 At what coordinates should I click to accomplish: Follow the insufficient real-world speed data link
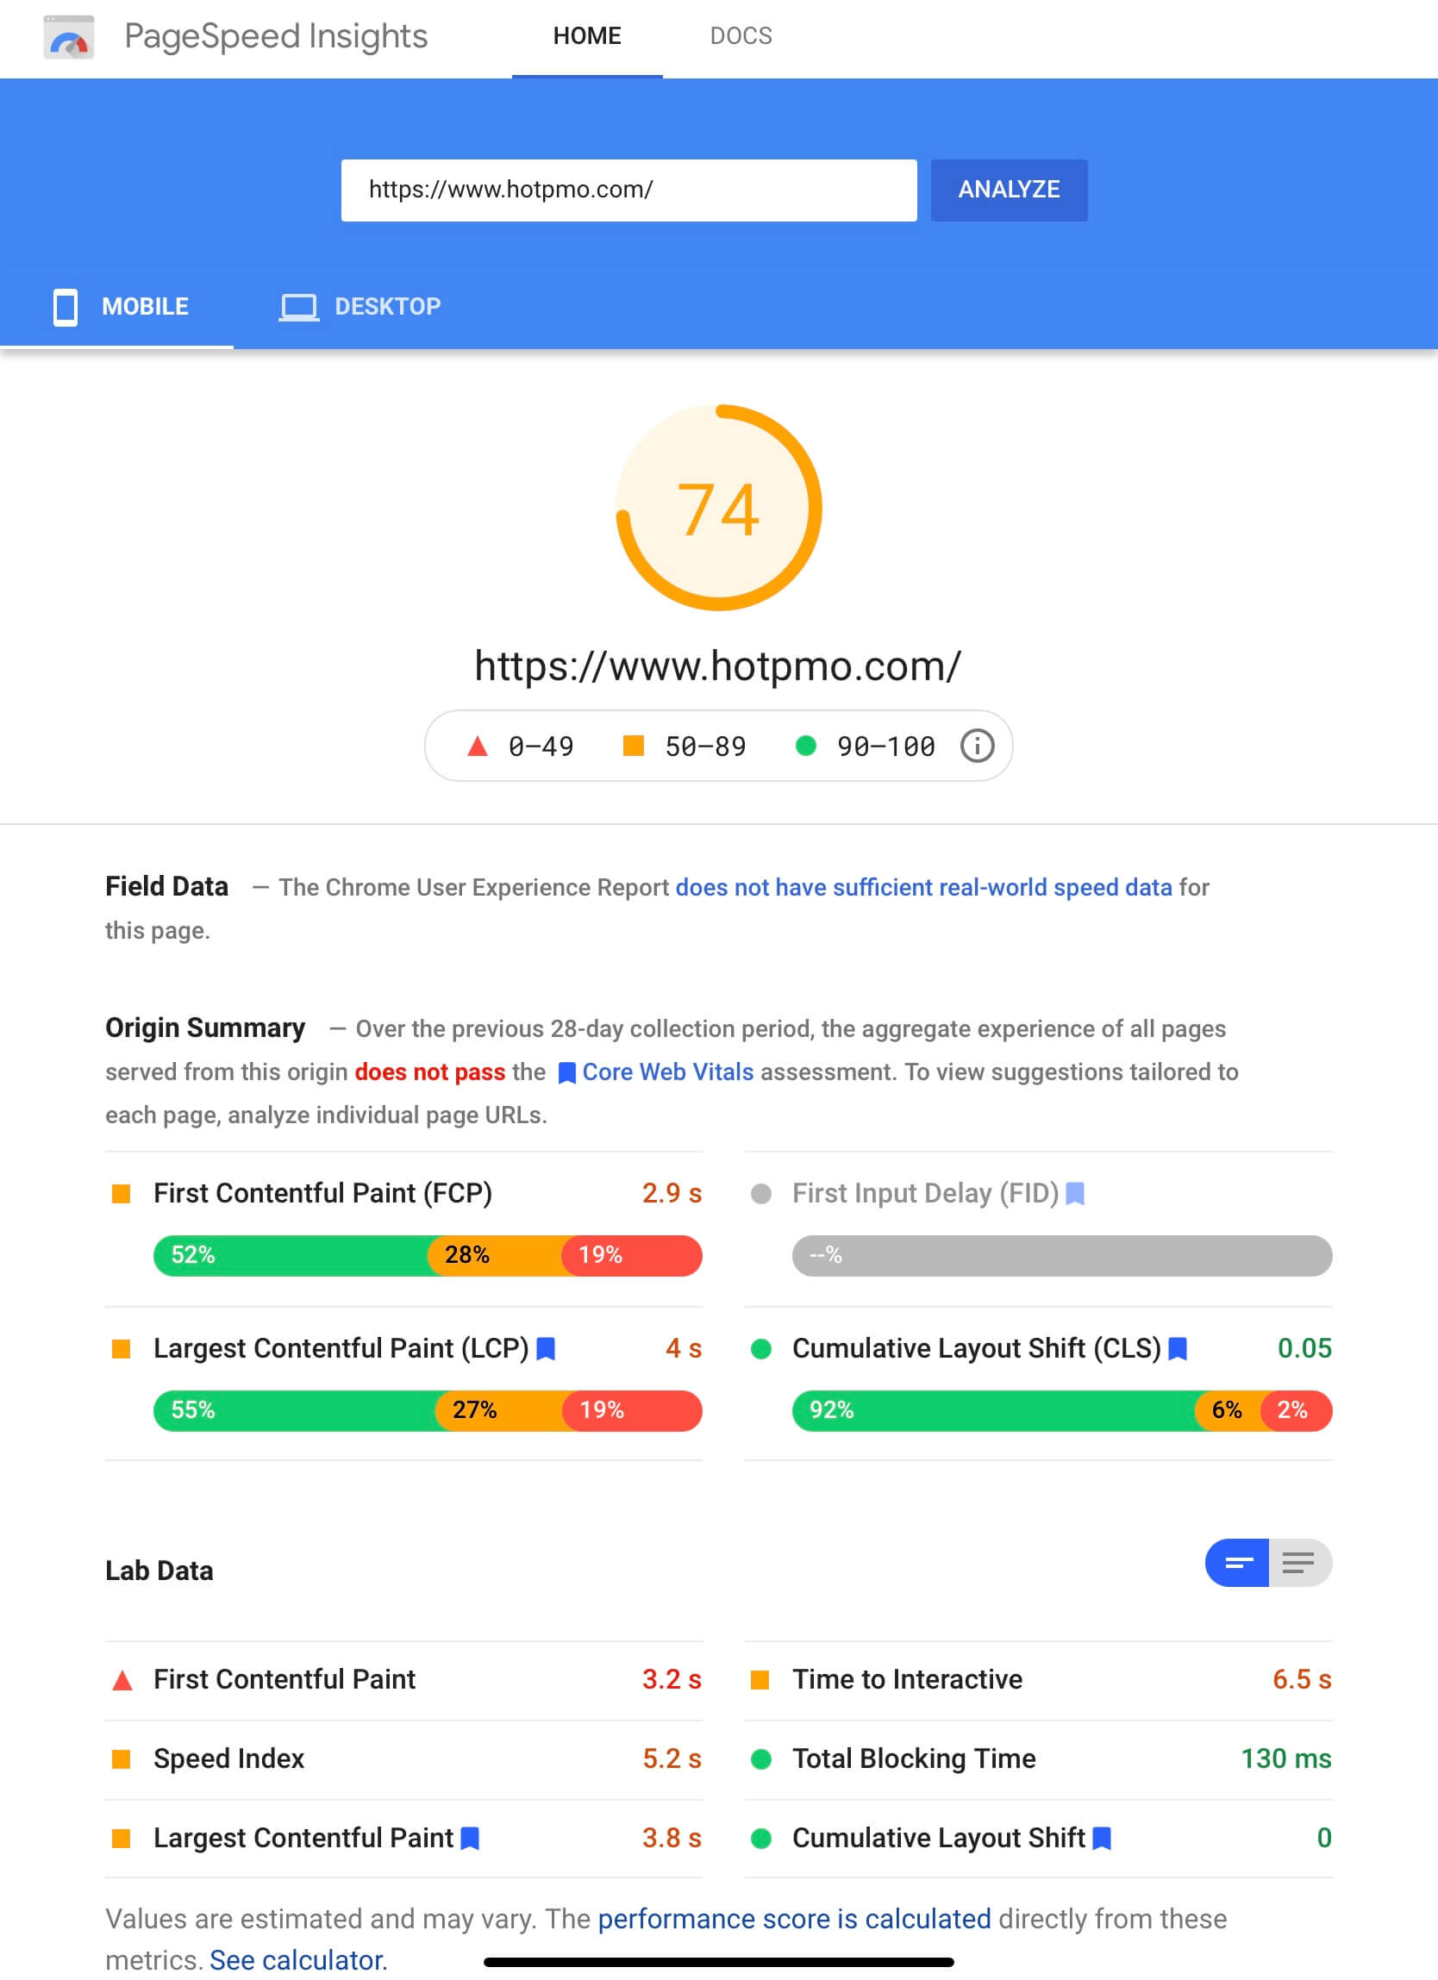(x=922, y=887)
